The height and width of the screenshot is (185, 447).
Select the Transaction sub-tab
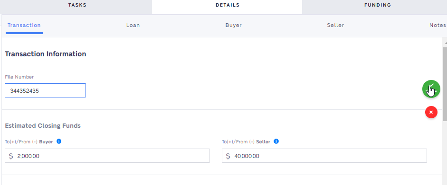coord(24,25)
